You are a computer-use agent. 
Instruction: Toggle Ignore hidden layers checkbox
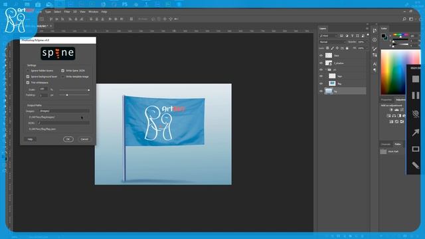28,71
